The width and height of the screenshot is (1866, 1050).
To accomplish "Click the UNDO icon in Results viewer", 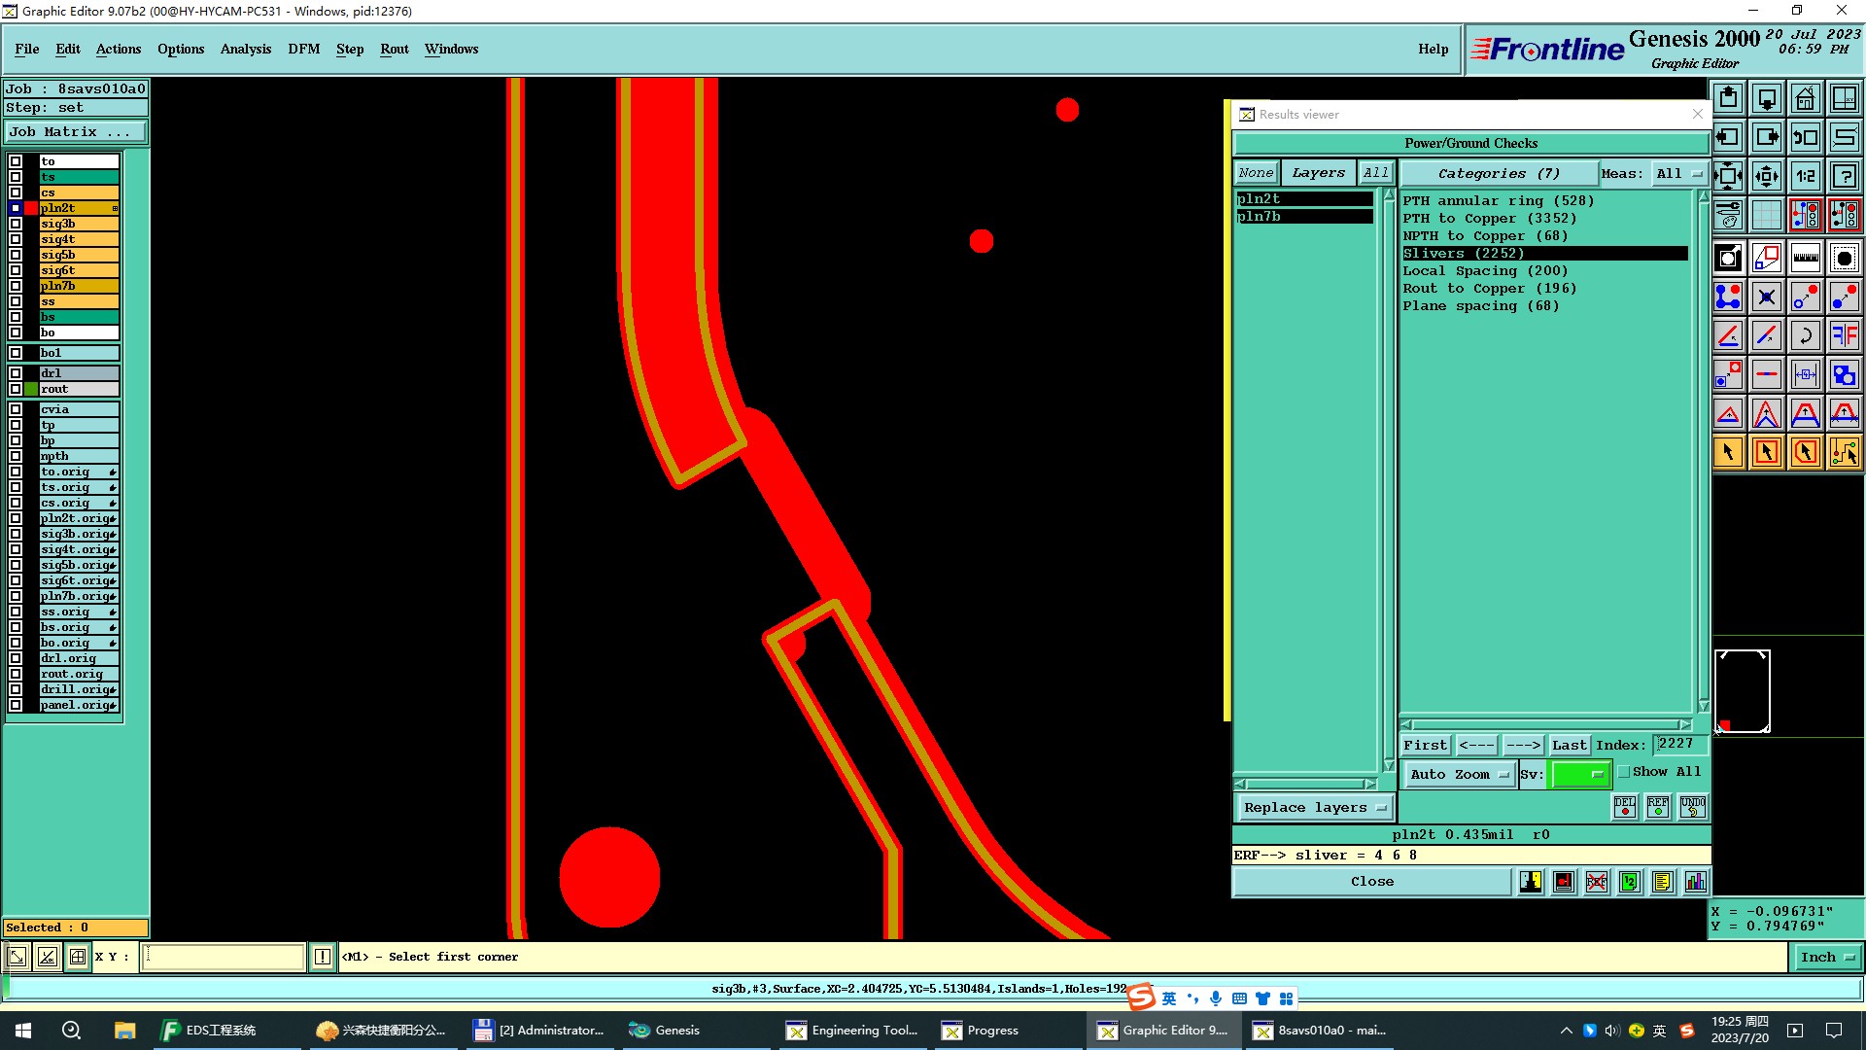I will coord(1692,806).
